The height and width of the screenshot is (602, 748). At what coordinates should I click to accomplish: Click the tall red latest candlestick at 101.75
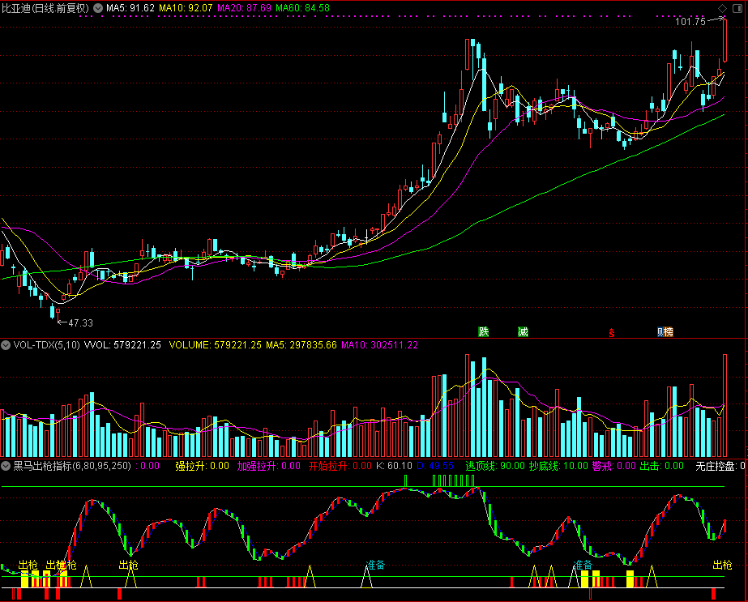[x=725, y=41]
